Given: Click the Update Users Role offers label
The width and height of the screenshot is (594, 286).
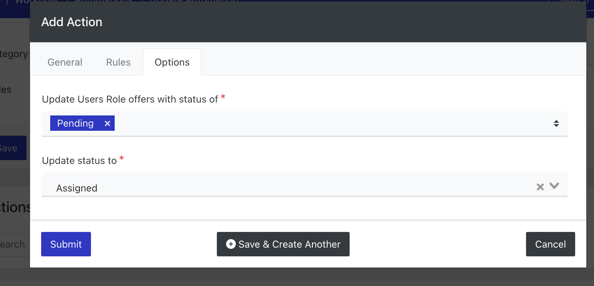Looking at the screenshot, I should 130,99.
